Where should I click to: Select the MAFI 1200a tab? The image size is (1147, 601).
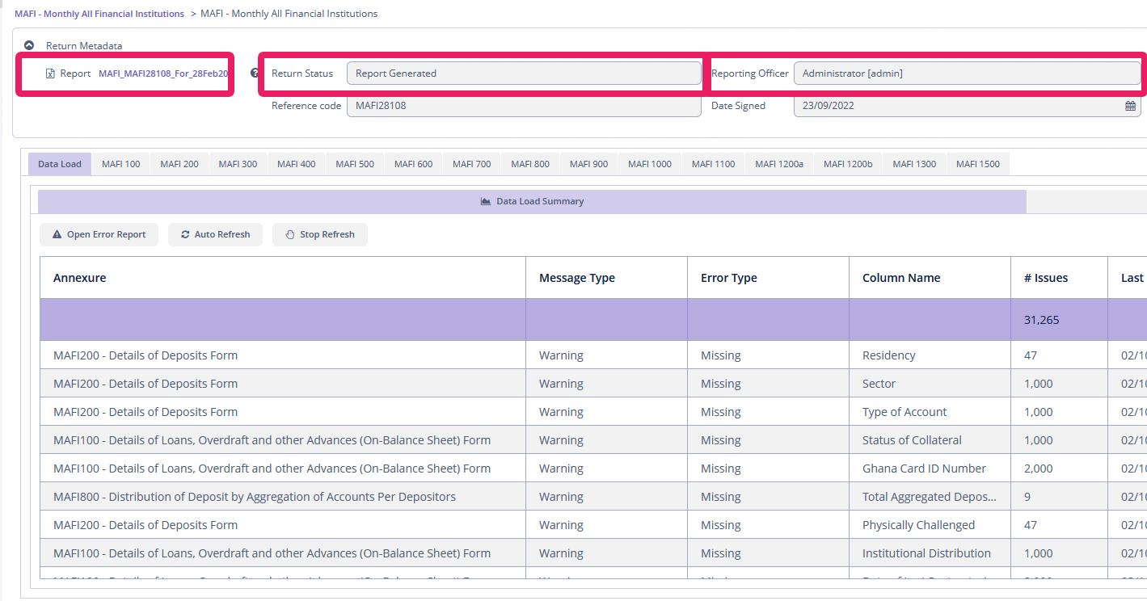tap(778, 164)
